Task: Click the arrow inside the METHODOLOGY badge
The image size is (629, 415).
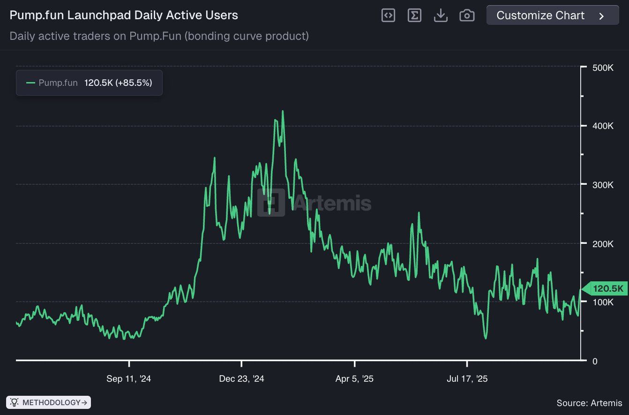Action: (83, 402)
